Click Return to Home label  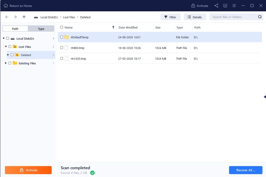pyautogui.click(x=21, y=6)
